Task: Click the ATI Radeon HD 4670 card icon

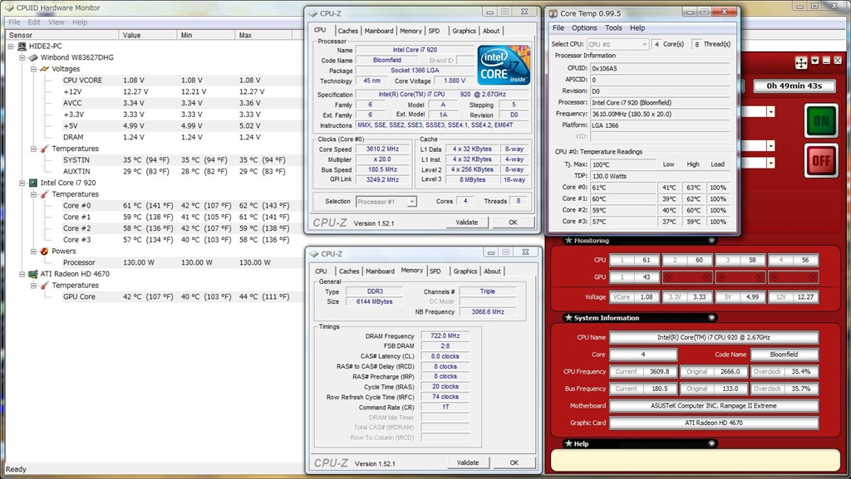Action: (33, 274)
